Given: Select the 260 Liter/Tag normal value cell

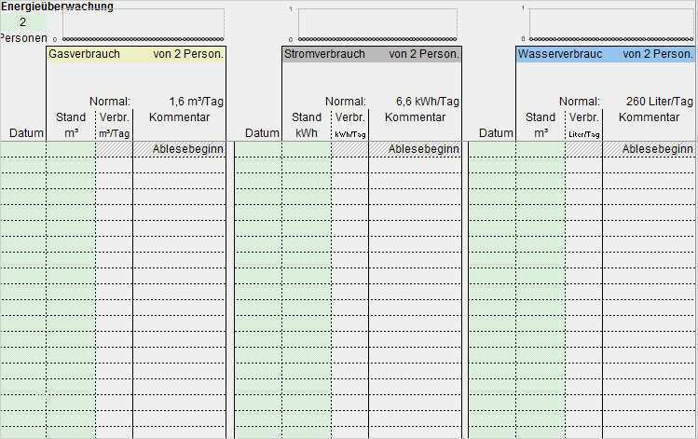Looking at the screenshot, I should [x=659, y=102].
